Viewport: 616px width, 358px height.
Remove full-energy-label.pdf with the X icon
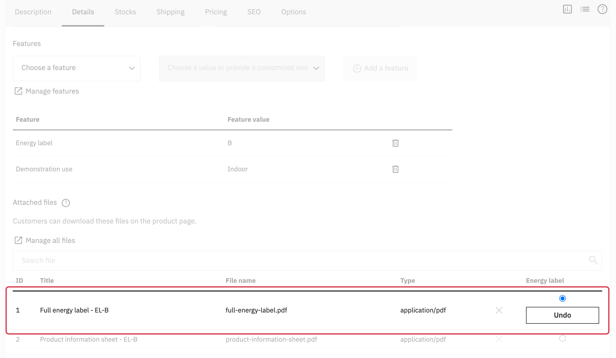(x=499, y=310)
